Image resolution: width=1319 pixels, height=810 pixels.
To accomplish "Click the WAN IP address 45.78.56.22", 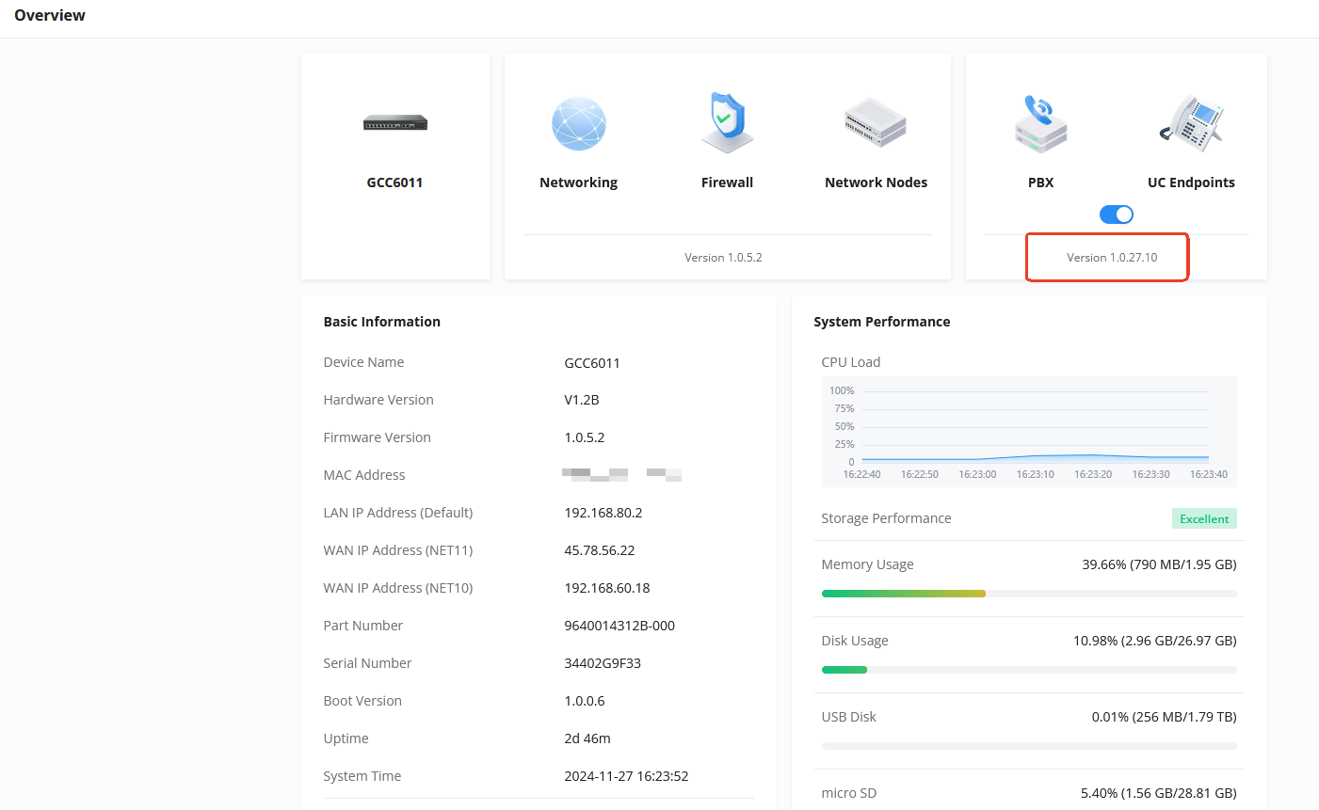I will click(x=600, y=550).
